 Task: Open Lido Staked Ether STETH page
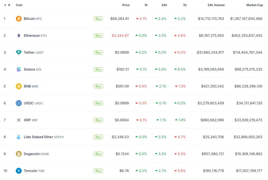[x=44, y=137]
